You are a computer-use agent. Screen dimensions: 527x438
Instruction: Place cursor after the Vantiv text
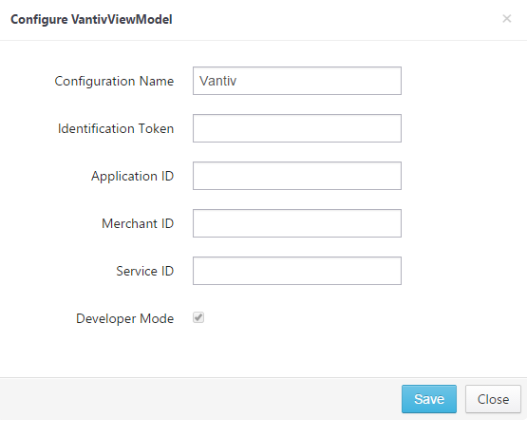[238, 81]
